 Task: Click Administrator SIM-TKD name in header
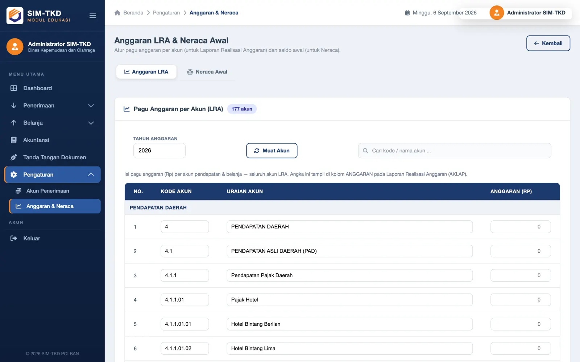[x=536, y=13]
